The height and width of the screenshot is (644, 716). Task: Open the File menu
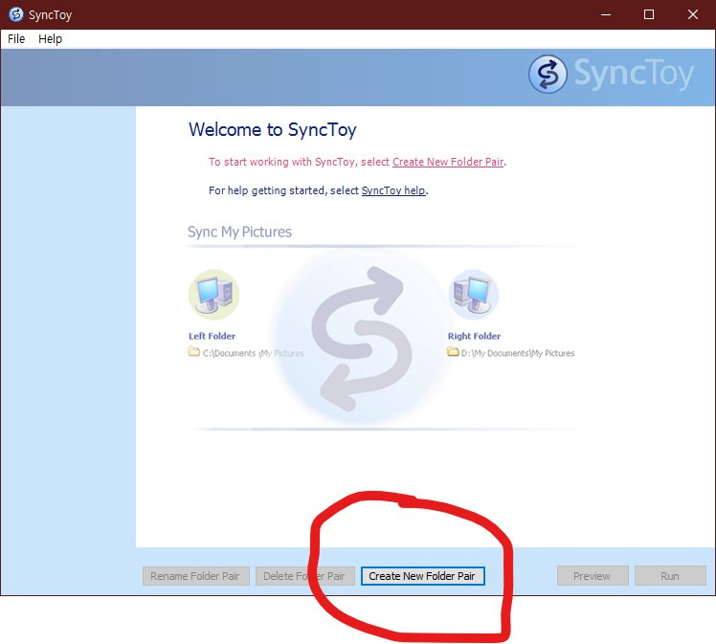(16, 39)
